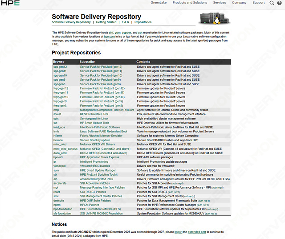
Task: Click the Contents column header
Action: pos(143,62)
